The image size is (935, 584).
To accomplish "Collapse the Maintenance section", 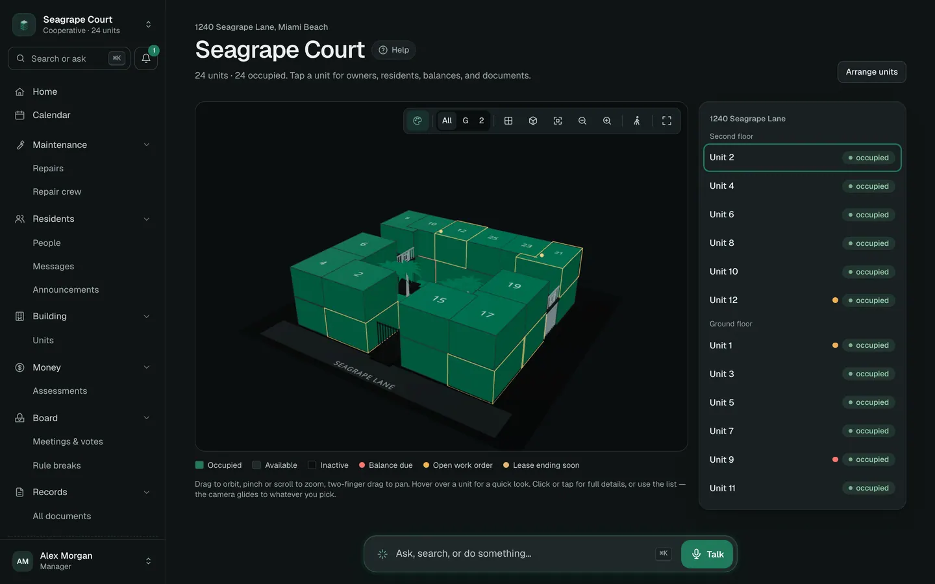I will [x=147, y=145].
